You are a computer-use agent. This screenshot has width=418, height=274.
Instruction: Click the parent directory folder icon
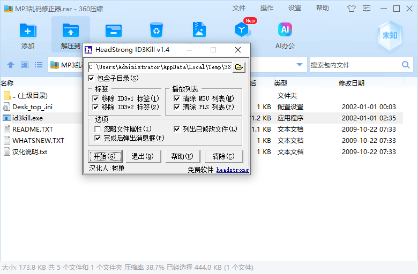tap(6, 95)
